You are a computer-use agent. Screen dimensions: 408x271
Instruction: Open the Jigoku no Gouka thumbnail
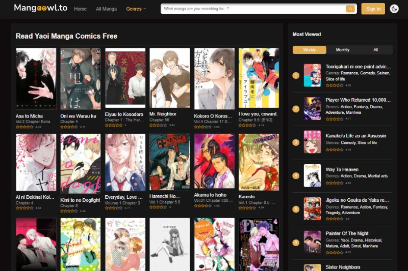pyautogui.click(x=312, y=209)
